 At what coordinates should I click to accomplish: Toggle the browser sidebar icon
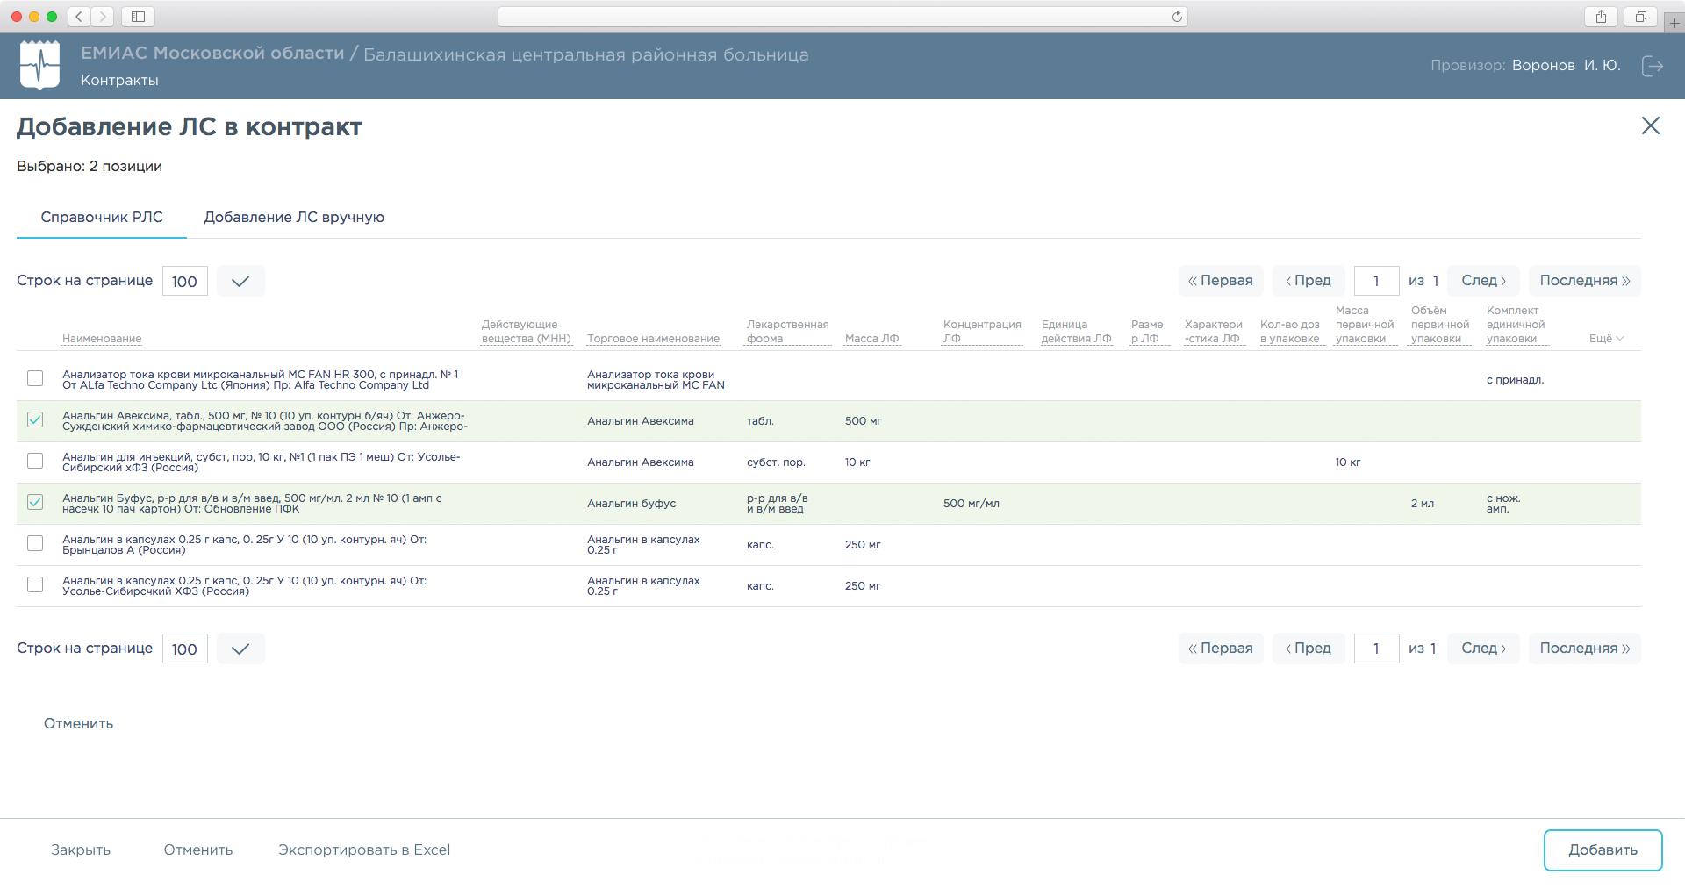138,17
